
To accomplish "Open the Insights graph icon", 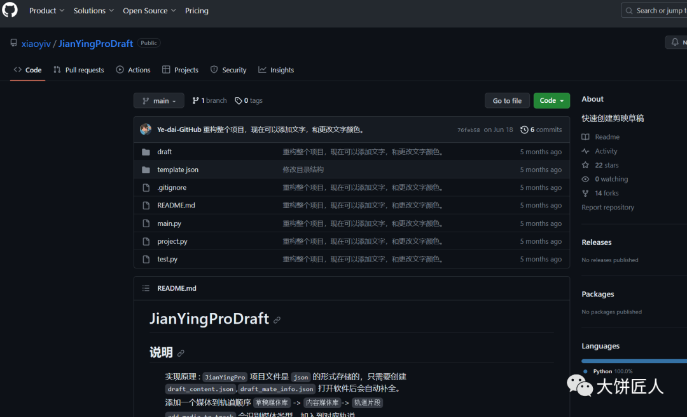I will coord(263,70).
